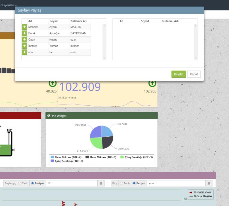
Task: Toggle % Orta Distilat legend series
Action: [x=201, y=196]
